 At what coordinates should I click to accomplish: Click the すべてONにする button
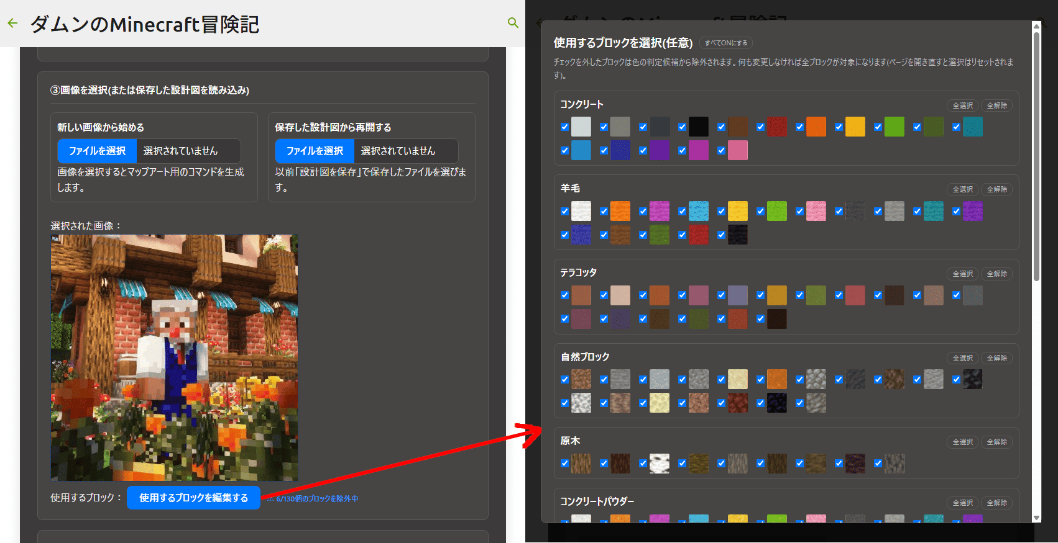[726, 43]
